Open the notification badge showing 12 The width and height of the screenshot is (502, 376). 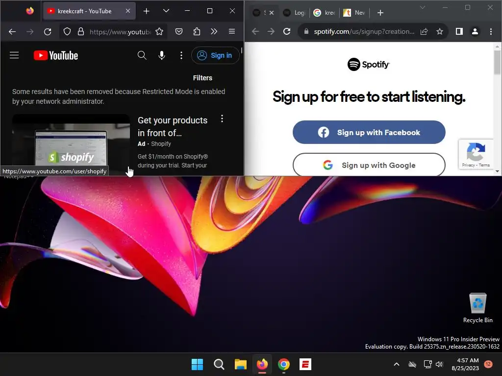pyautogui.click(x=488, y=364)
